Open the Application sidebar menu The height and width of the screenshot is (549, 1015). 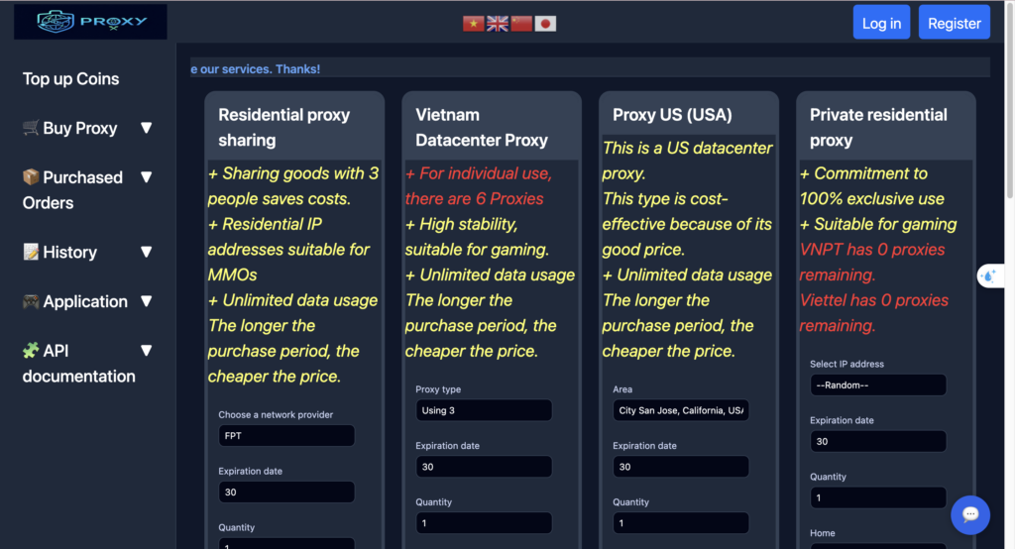tap(87, 301)
